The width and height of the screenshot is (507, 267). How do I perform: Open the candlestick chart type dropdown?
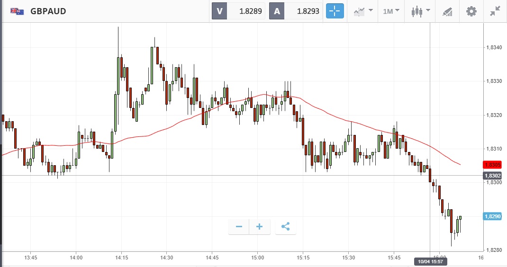[x=420, y=11]
